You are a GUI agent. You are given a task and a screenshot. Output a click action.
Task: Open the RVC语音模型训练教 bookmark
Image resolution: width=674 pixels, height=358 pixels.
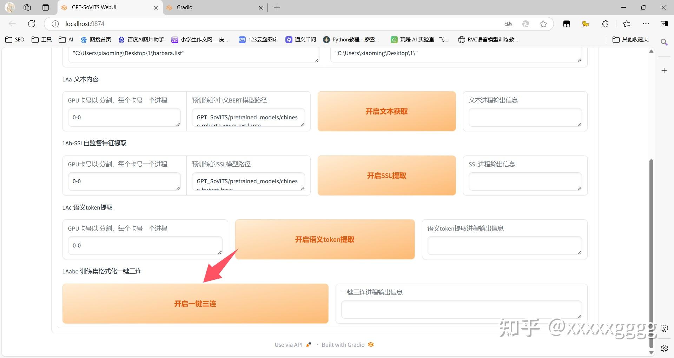point(488,39)
